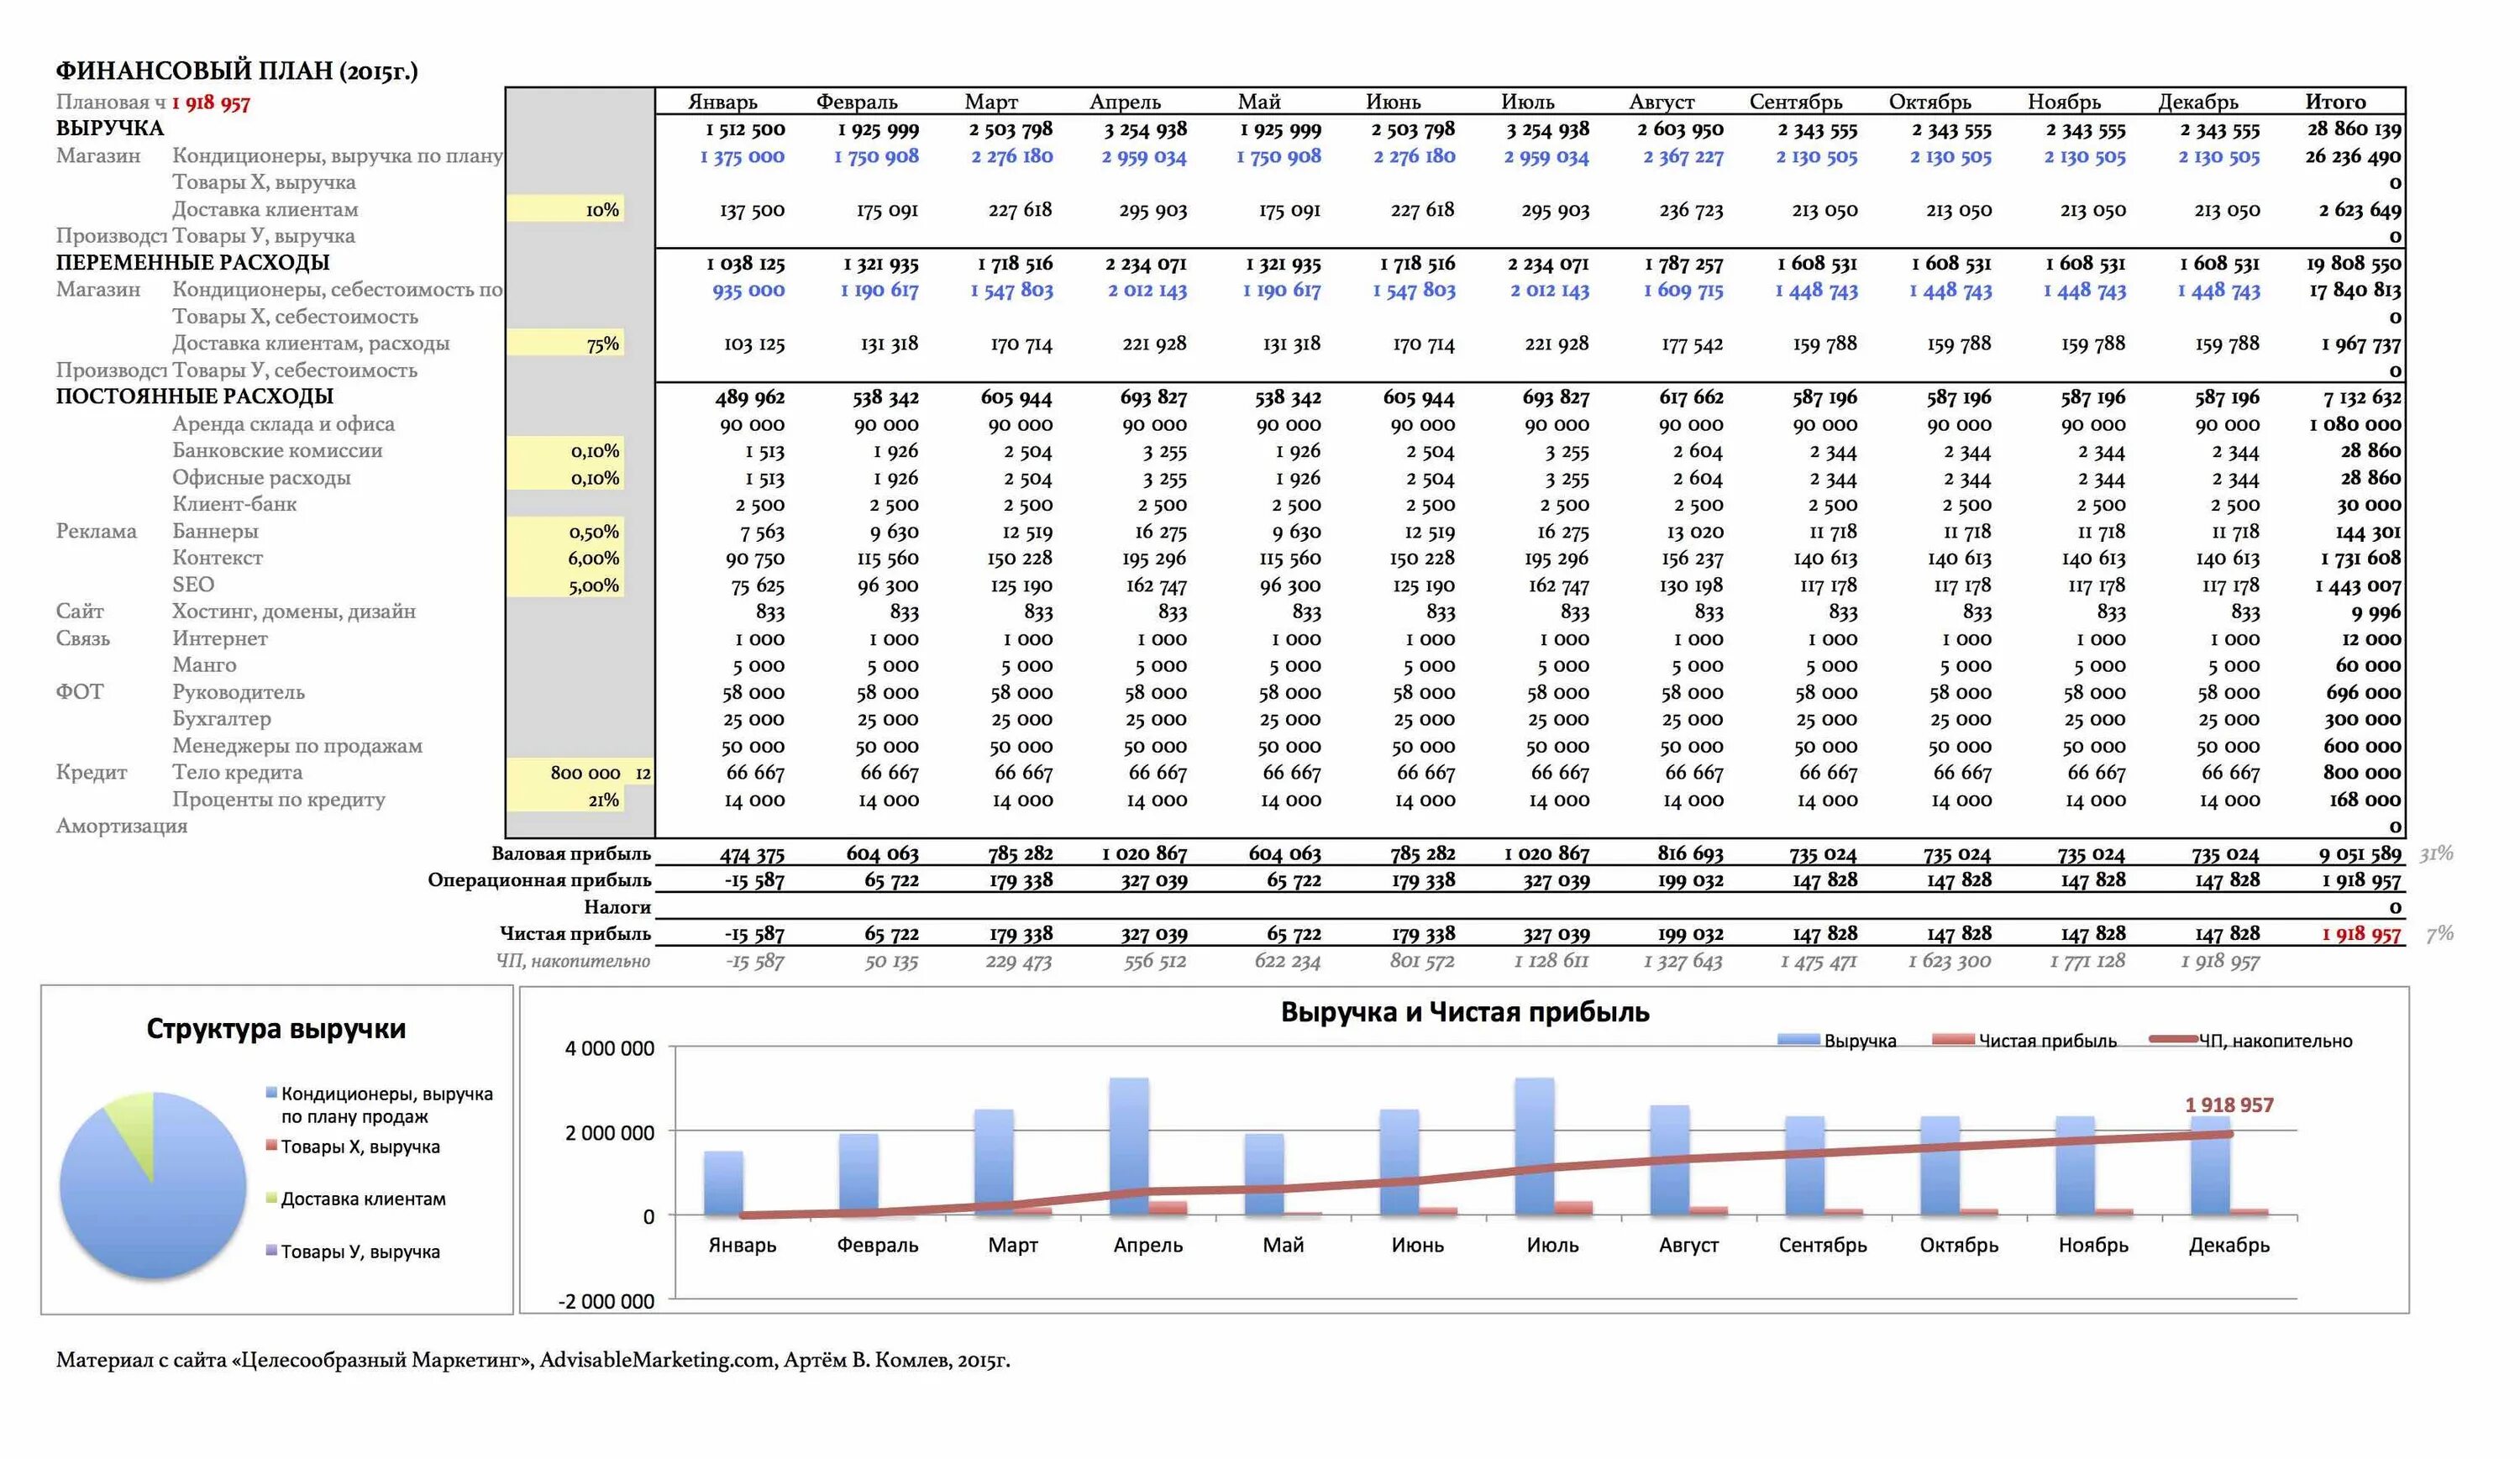Select the 10% delivery rate input cell
This screenshot has width=2520, height=1459.
[x=565, y=209]
